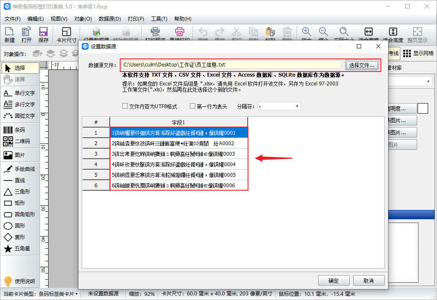437x300 pixels.
Task: Click the 打开 (Open) toolbar icon
Action: (x=27, y=35)
